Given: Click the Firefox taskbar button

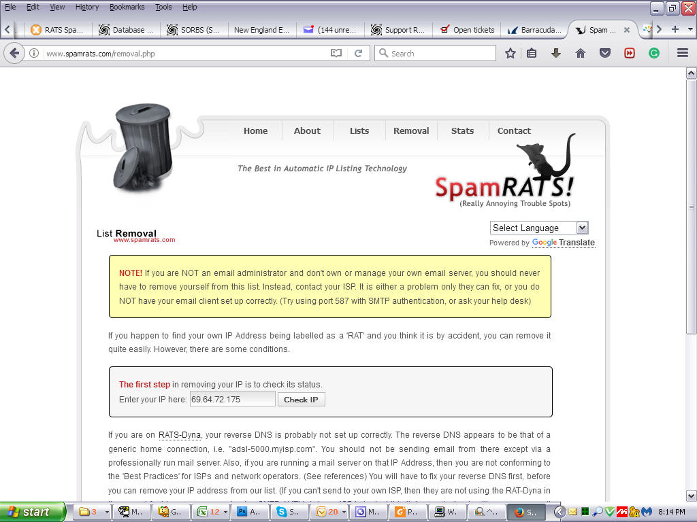Looking at the screenshot, I should click(x=528, y=512).
